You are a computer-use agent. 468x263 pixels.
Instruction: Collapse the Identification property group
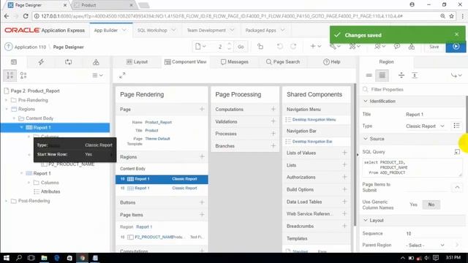(366, 101)
